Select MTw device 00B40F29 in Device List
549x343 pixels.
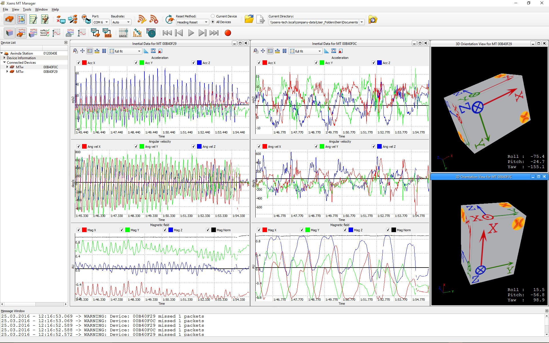(20, 72)
